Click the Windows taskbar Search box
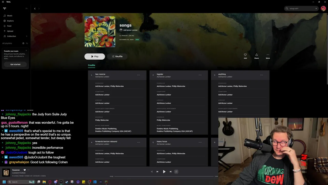 [x=21, y=182]
